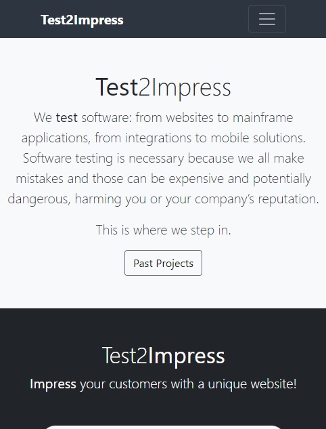Click the "mainframe" word in the intro paragraph
Screen dimensions: 326x429
[x=262, y=118]
